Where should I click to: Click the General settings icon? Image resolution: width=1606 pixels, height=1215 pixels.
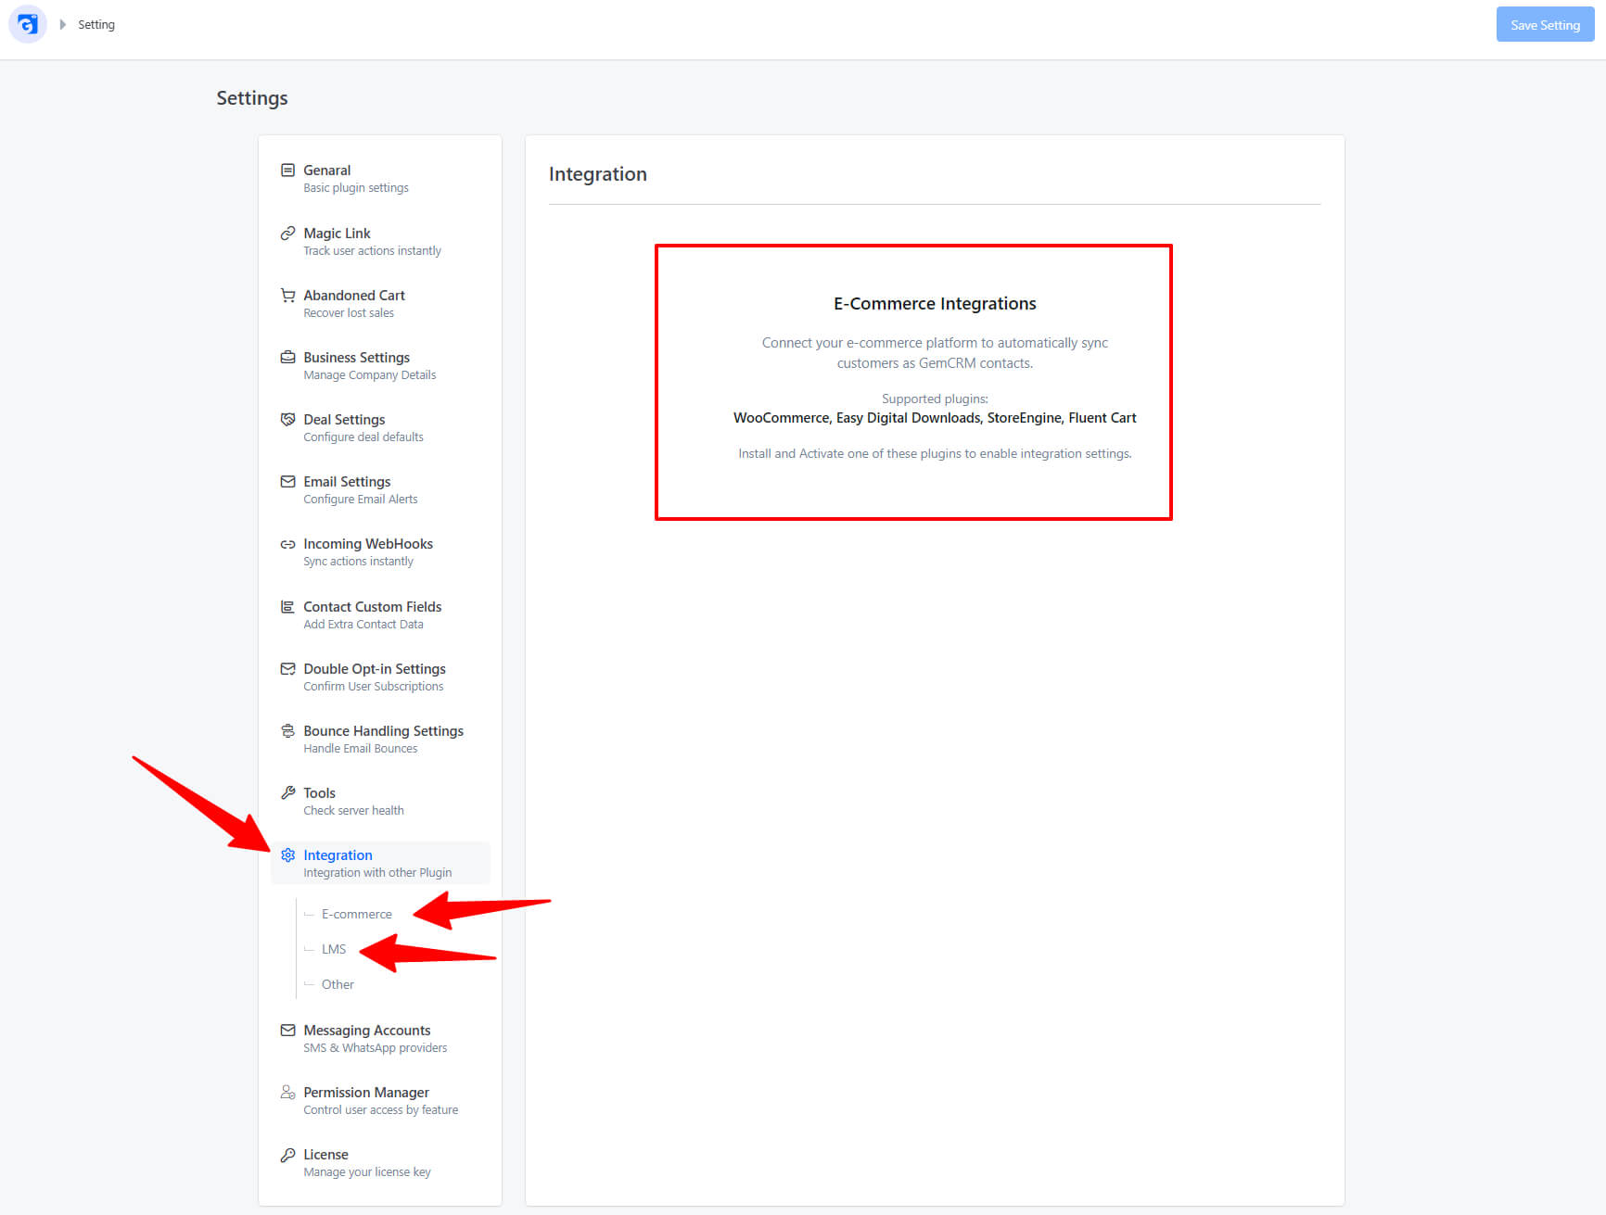[287, 171]
